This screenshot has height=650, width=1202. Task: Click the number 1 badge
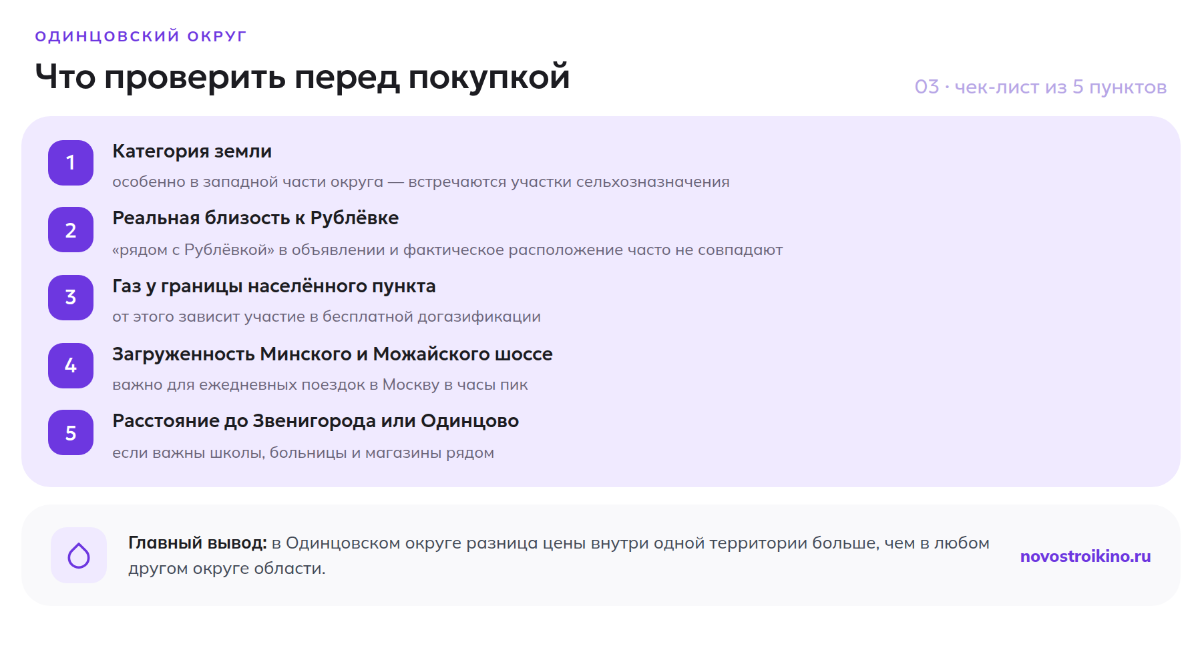(71, 163)
